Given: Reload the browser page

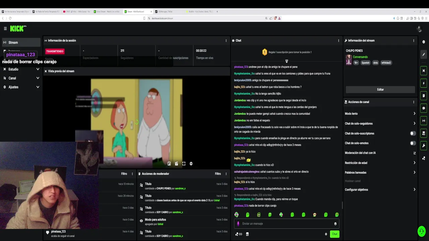Looking at the screenshot, I should tap(10, 18).
